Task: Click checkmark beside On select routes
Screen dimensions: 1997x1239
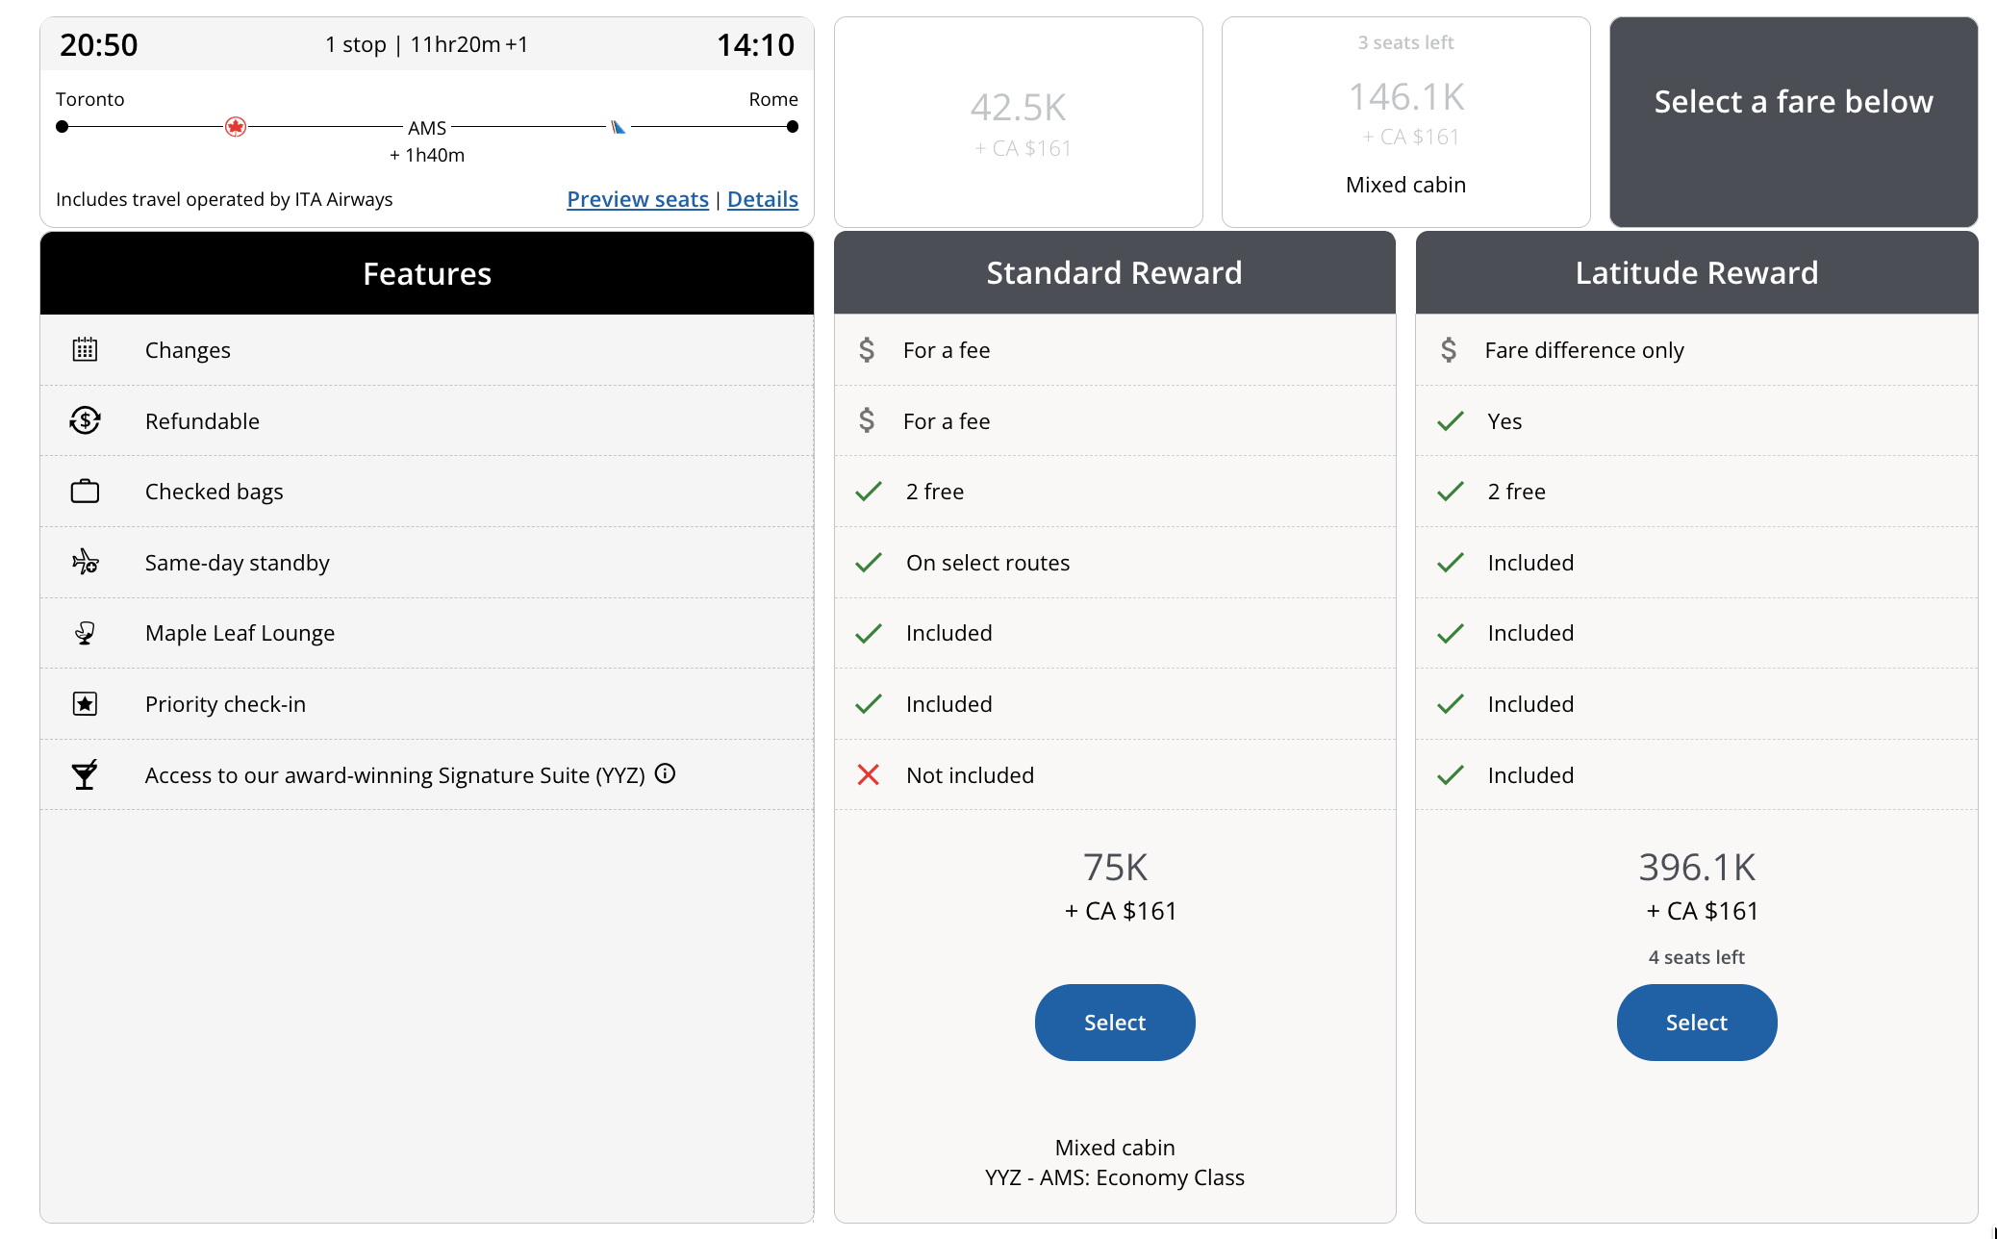Action: click(868, 562)
